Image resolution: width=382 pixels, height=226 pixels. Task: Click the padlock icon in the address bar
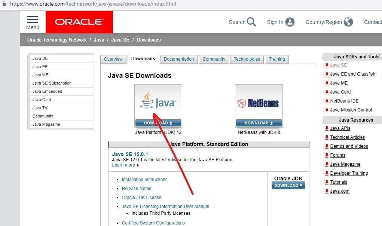(x=4, y=4)
